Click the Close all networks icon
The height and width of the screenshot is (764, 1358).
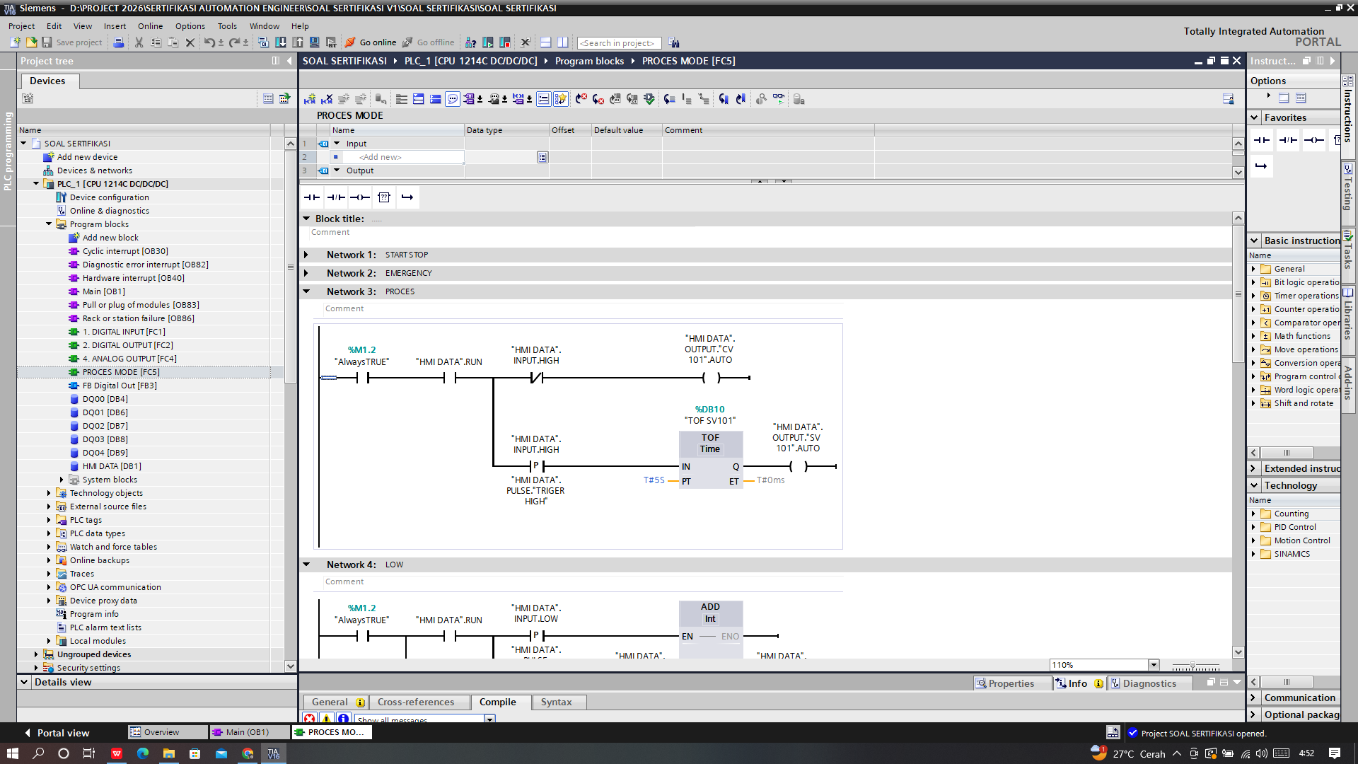[436, 99]
